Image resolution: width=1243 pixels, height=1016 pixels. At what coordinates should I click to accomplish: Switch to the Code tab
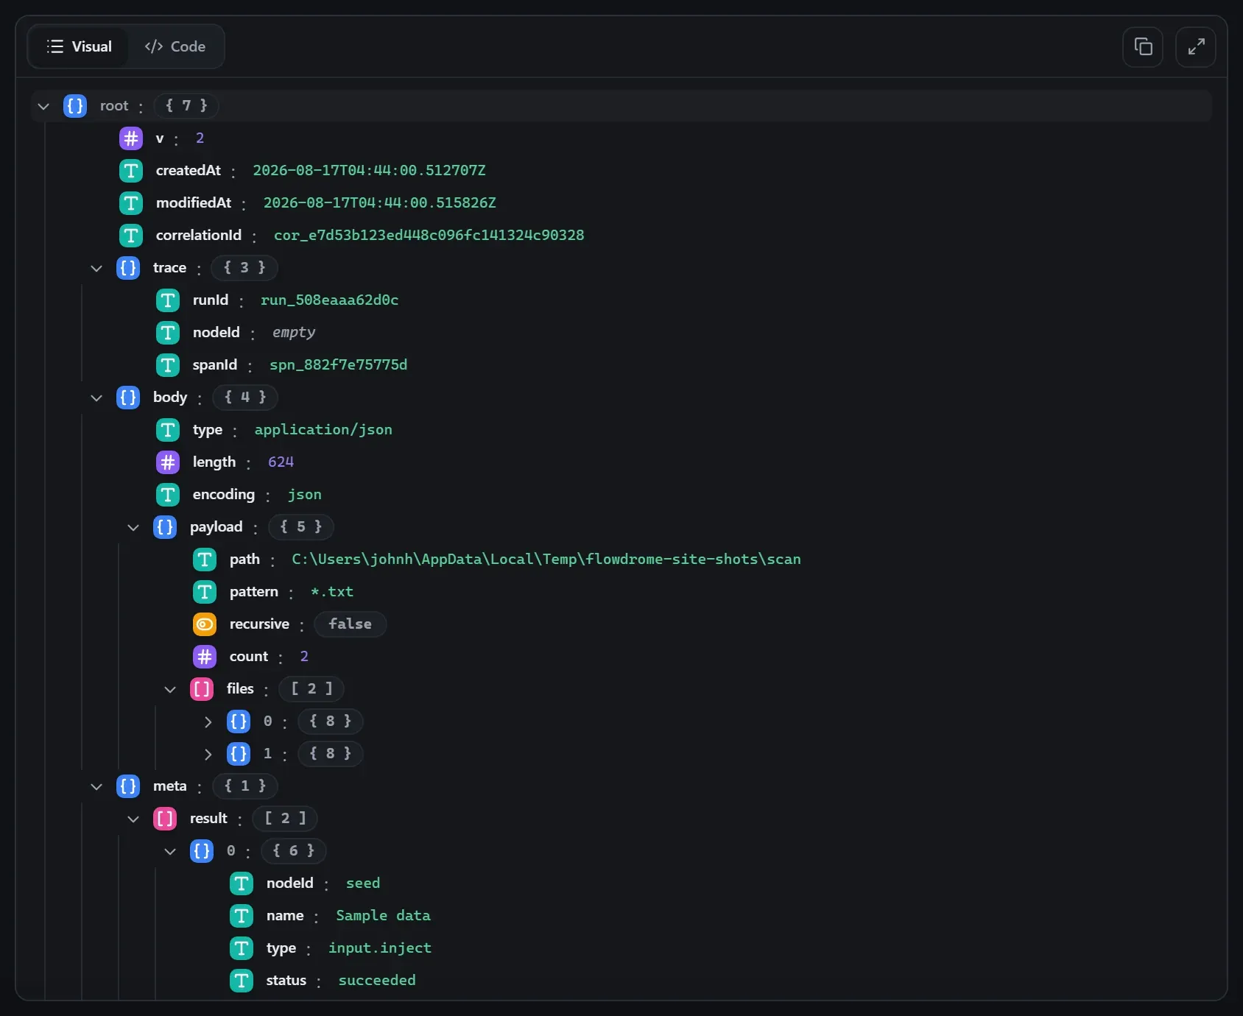click(175, 46)
